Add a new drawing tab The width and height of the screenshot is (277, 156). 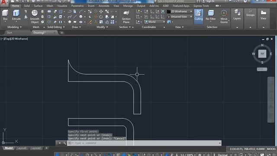point(62,33)
